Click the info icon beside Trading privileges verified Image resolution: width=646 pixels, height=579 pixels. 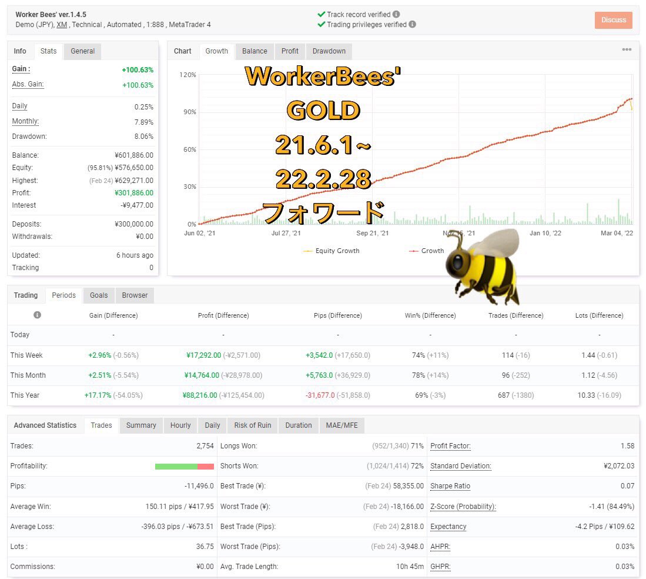412,24
